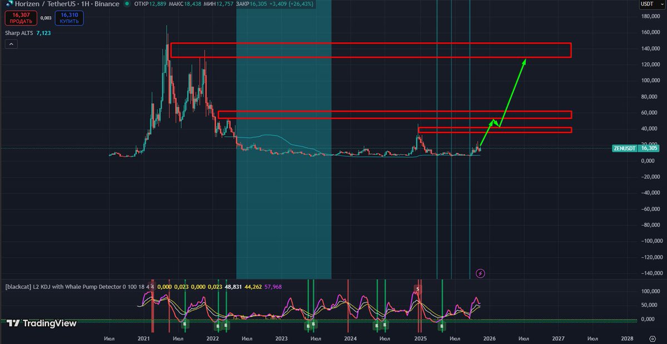Open chart settings gear at bottom right
The width and height of the screenshot is (667, 344).
tap(653, 338)
